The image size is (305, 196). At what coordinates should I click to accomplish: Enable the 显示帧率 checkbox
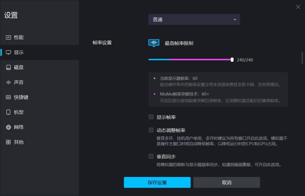(151, 117)
